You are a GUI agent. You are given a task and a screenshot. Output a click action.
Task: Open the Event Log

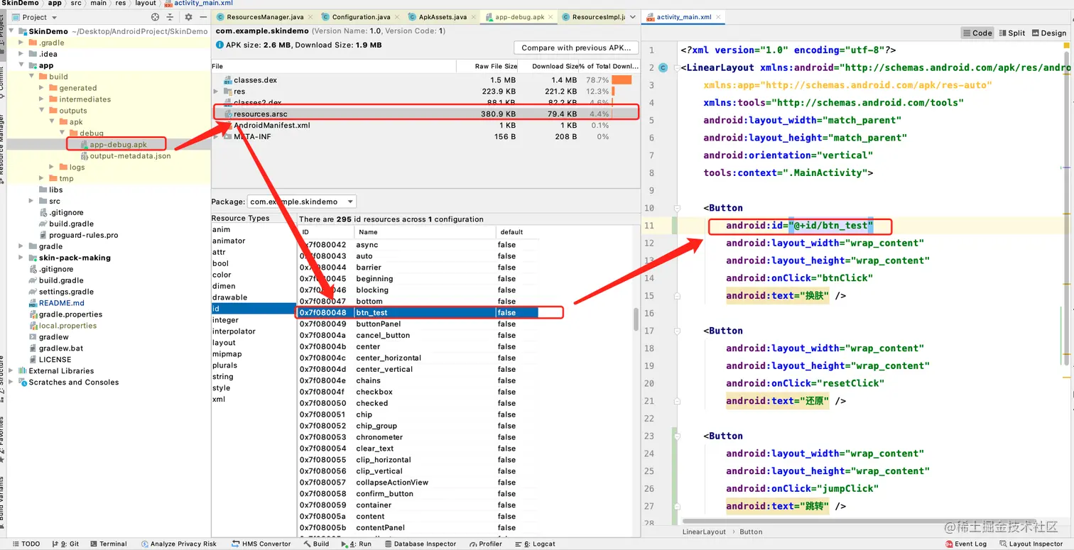pyautogui.click(x=966, y=544)
